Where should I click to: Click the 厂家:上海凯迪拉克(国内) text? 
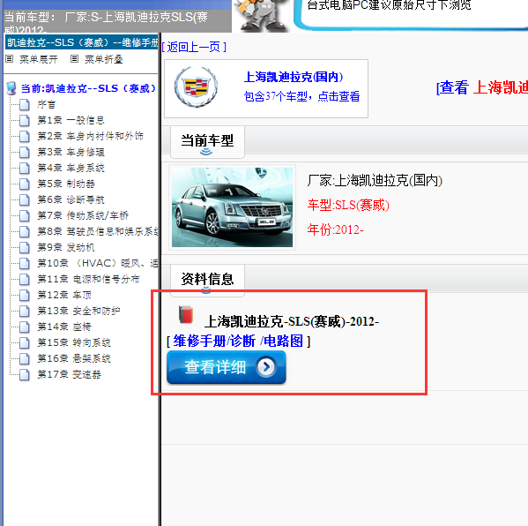375,181
